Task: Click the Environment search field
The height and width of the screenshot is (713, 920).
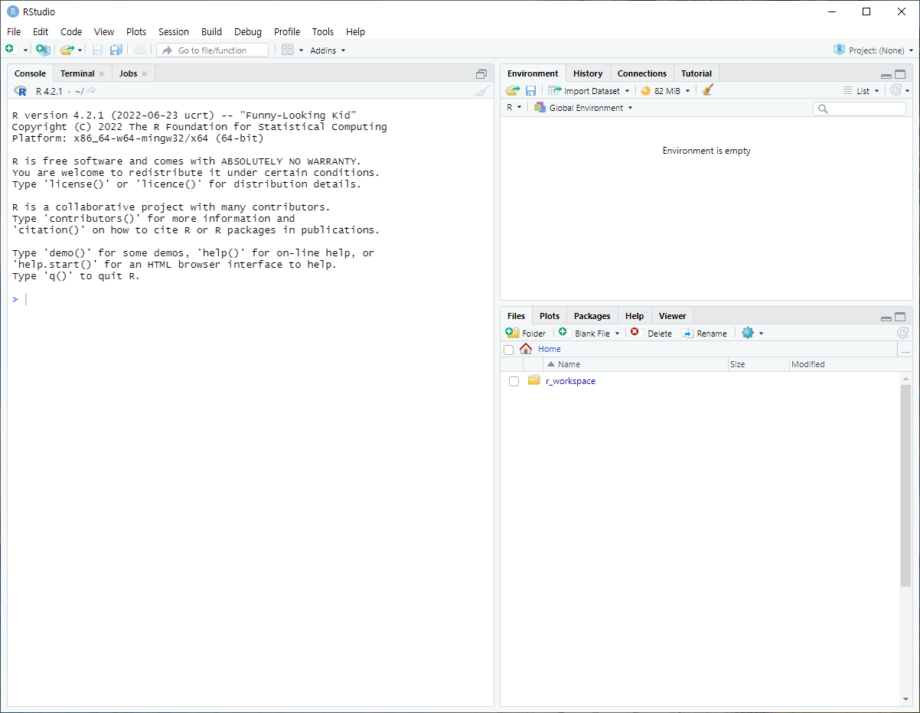Action: click(860, 109)
